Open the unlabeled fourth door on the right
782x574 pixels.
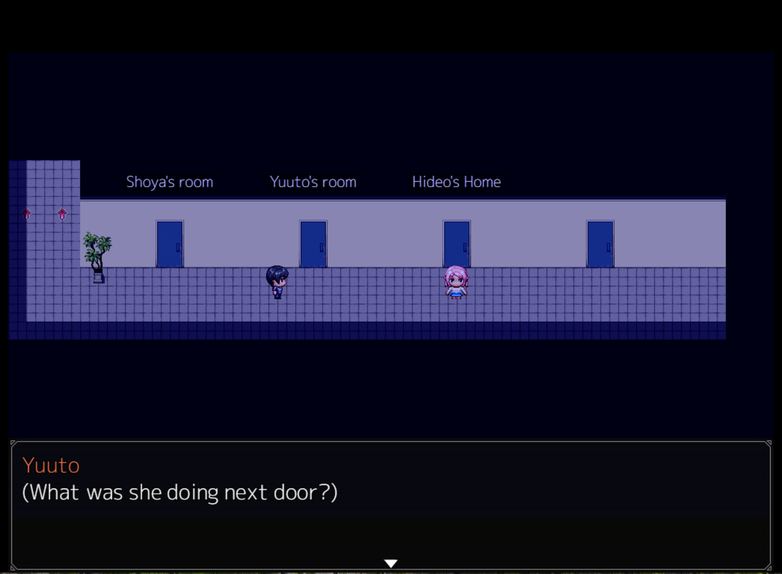click(x=600, y=244)
